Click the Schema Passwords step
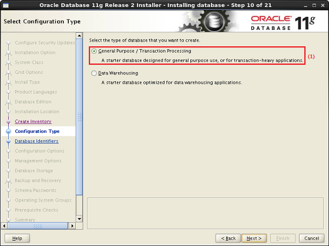329x246 pixels. pos(35,190)
